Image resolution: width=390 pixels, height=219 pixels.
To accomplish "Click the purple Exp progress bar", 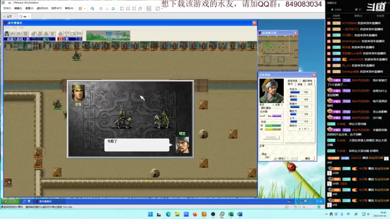I will click(x=277, y=116).
